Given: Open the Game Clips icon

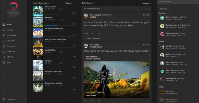Looking at the screenshot, I should tap(4, 52).
